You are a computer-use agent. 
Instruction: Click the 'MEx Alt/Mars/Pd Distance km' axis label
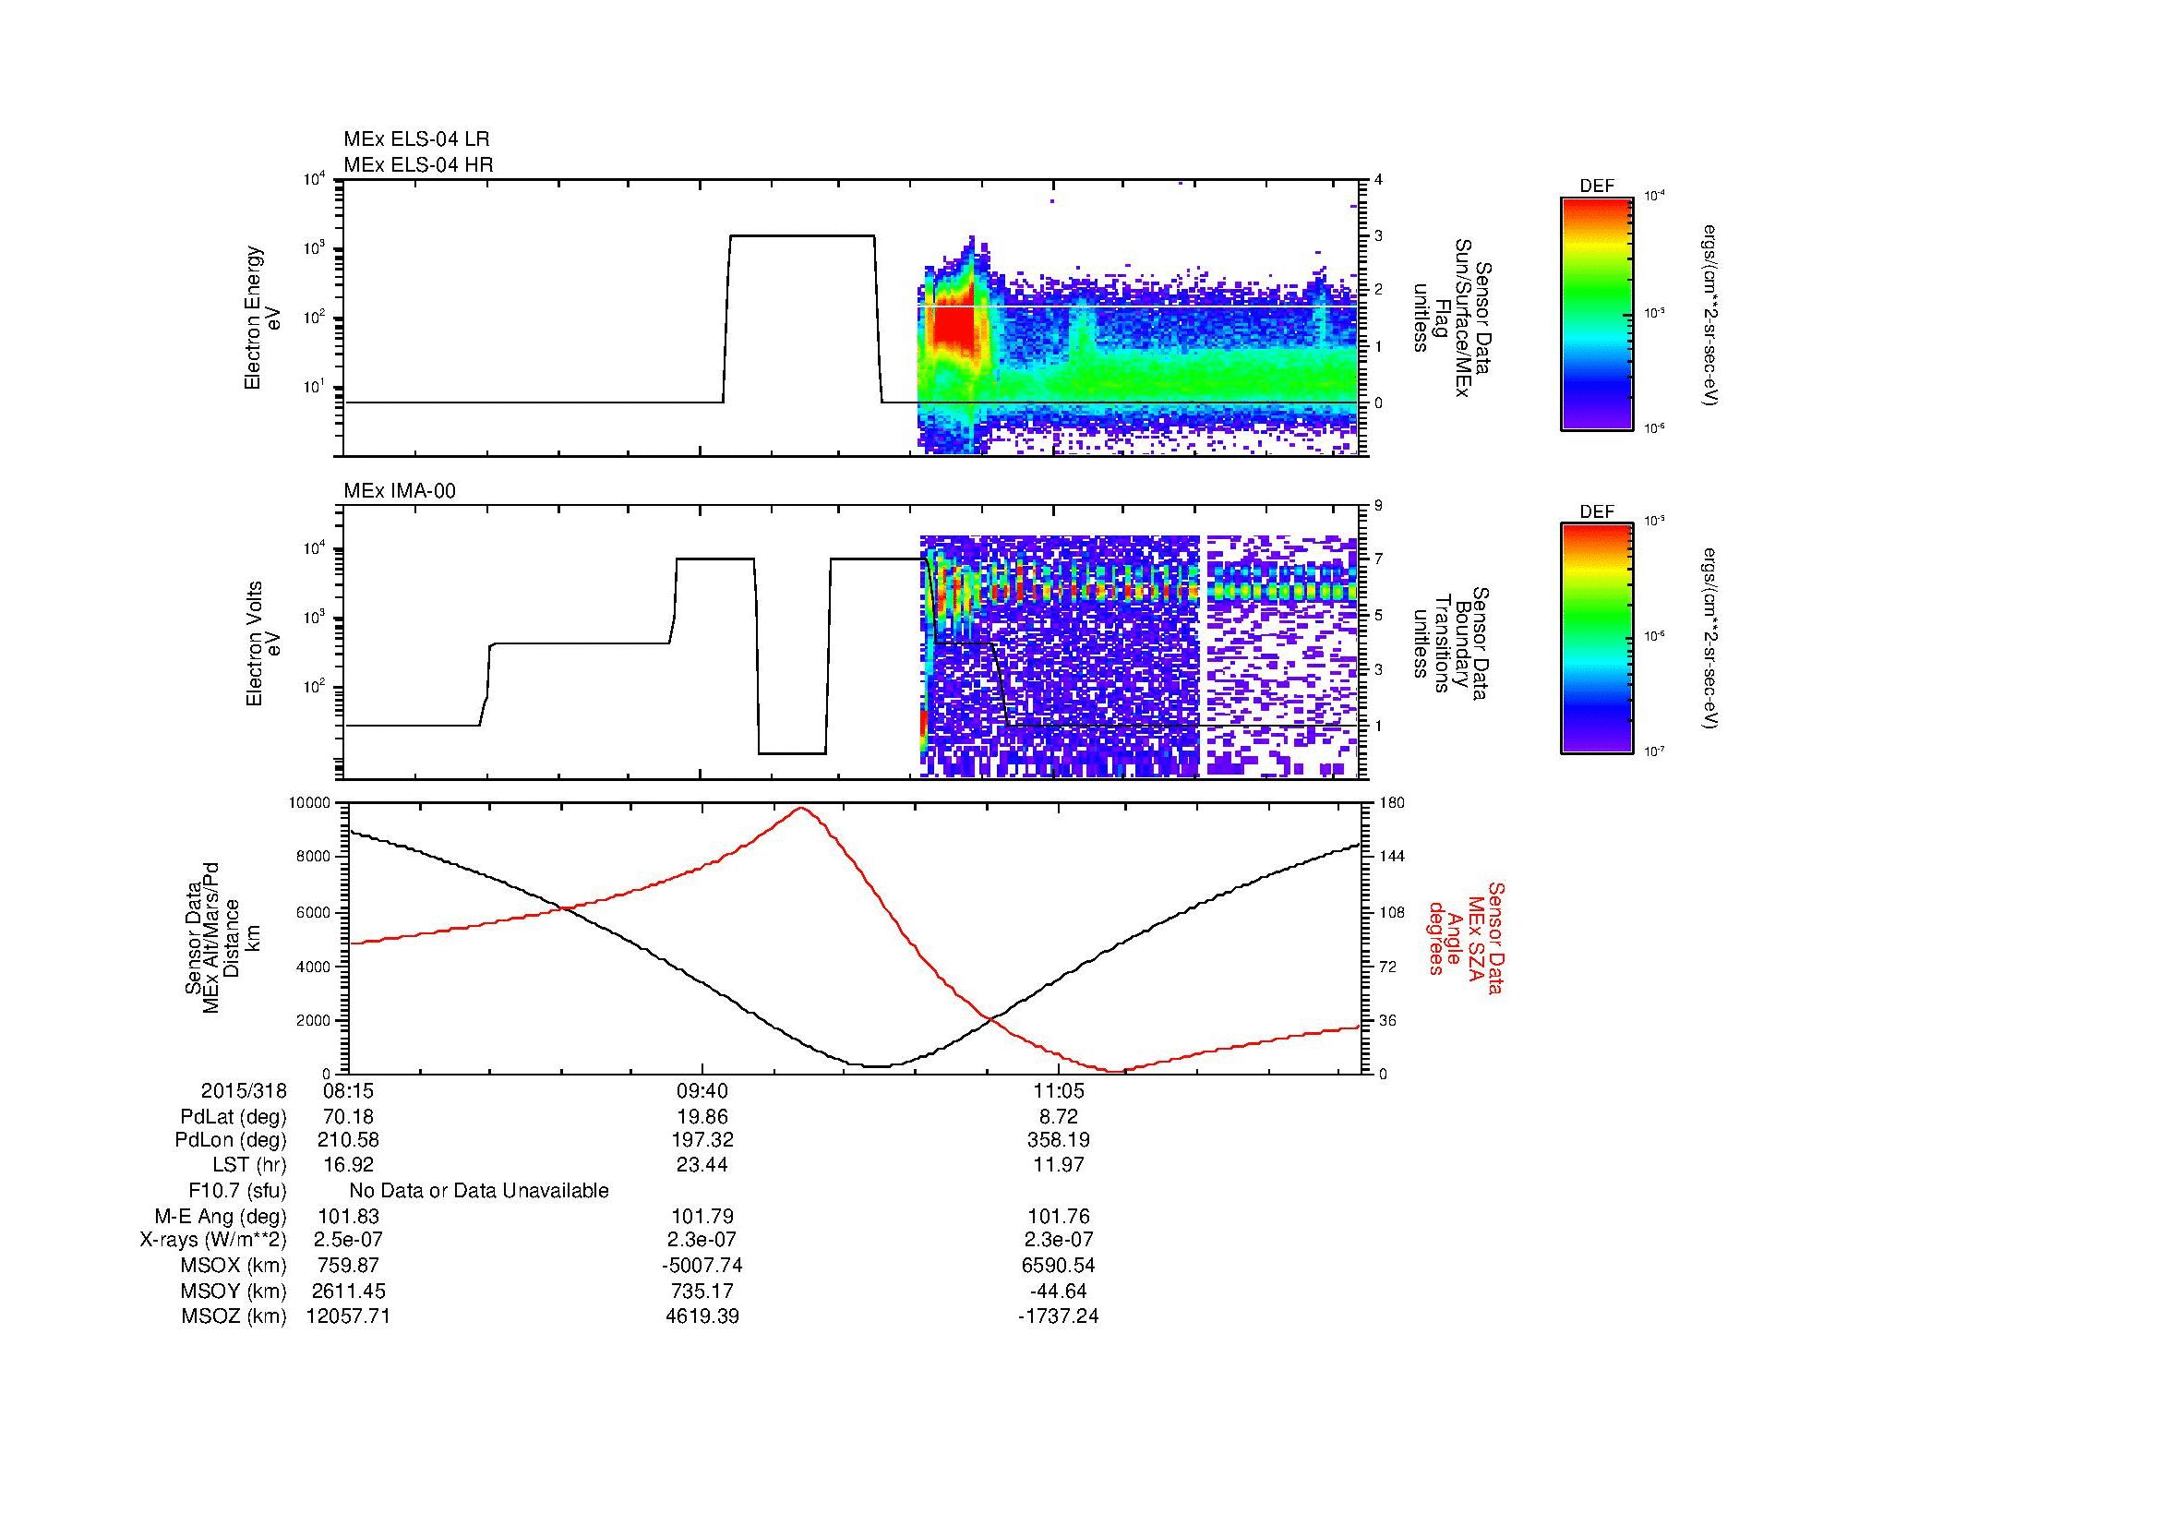(222, 938)
